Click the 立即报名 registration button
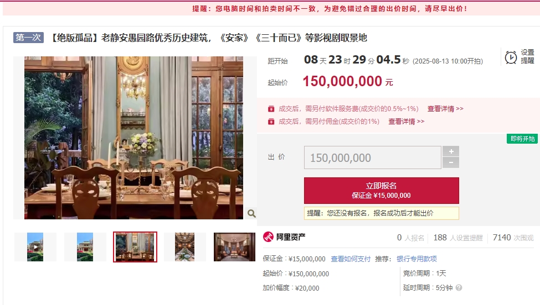 [x=381, y=191]
